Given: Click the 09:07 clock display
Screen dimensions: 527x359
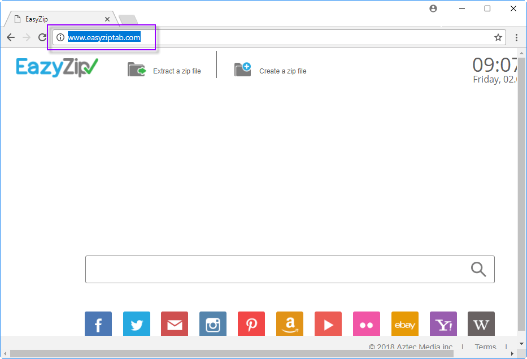Looking at the screenshot, I should point(494,65).
